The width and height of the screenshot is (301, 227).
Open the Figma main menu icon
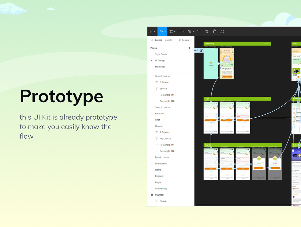pyautogui.click(x=152, y=32)
